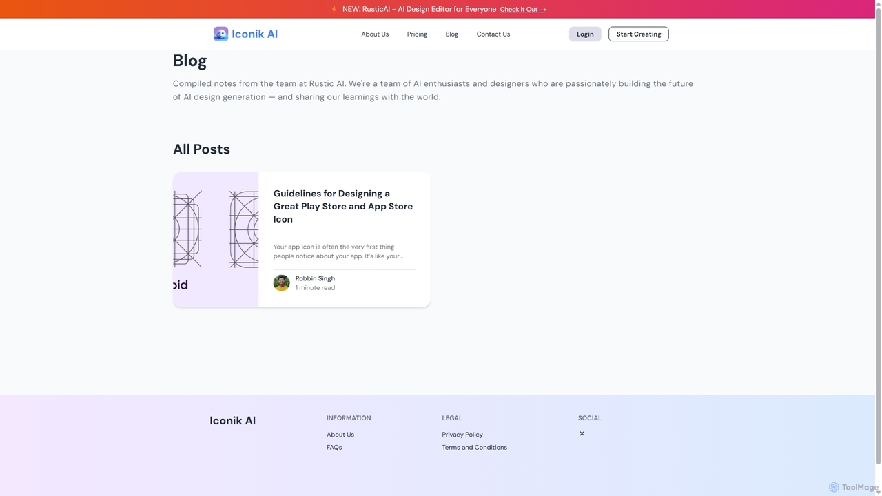Image resolution: width=882 pixels, height=496 pixels.
Task: Click the blog post thumbnail image
Action: tap(216, 239)
